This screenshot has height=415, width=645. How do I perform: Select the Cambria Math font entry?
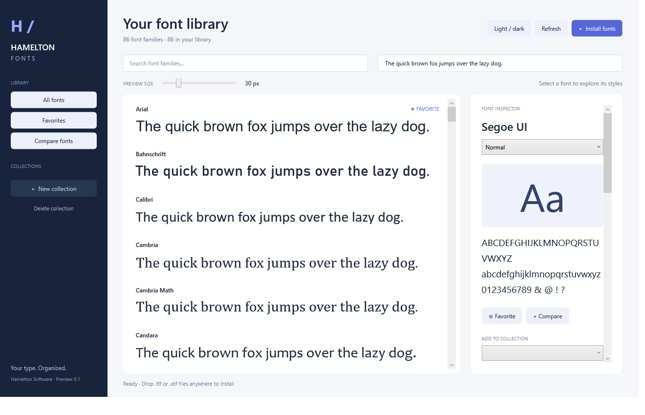(287, 301)
